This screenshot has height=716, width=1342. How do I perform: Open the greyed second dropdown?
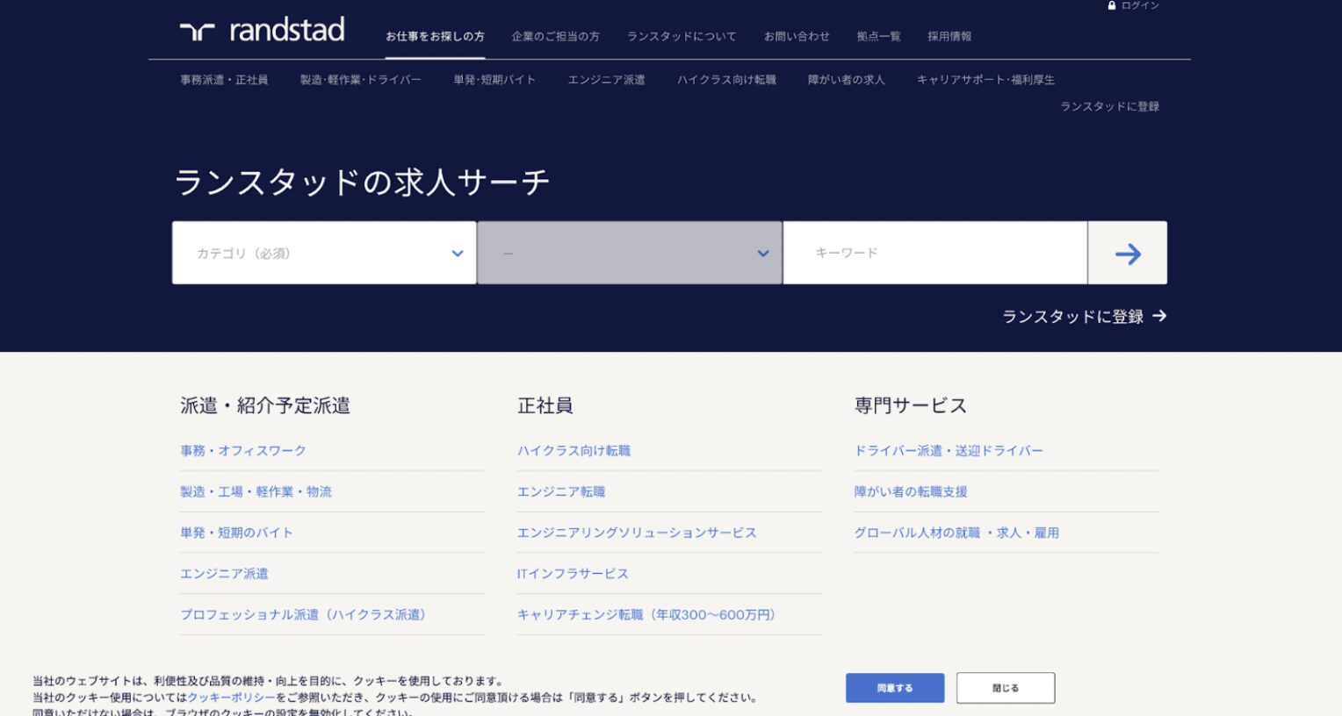tap(630, 253)
